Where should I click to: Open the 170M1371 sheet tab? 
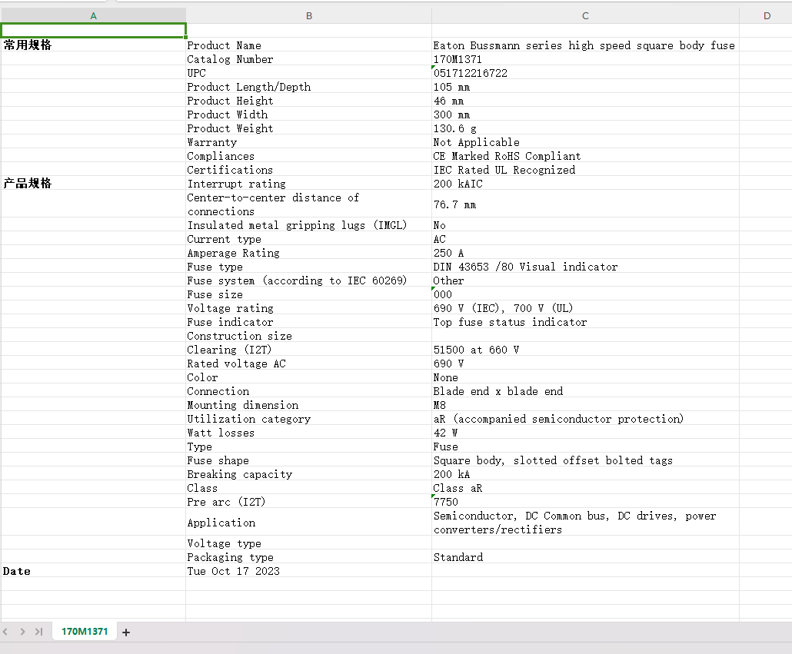pos(85,631)
